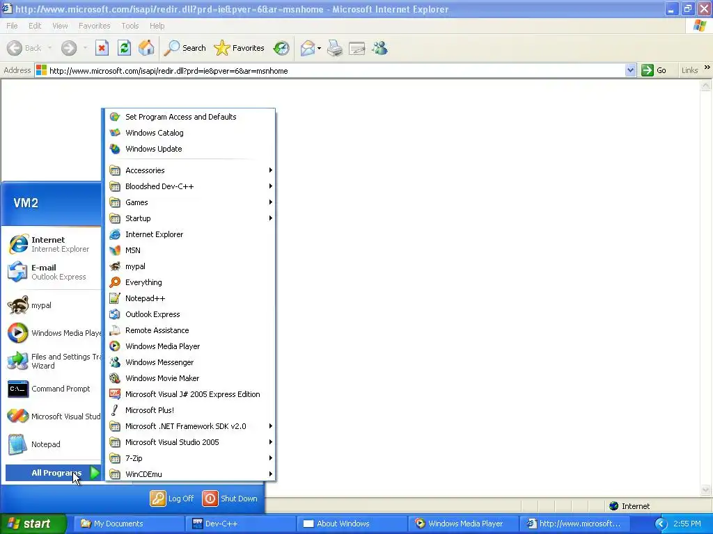
Task: Open Microsoft Visual J# 2005 Express Edition
Action: click(x=190, y=394)
